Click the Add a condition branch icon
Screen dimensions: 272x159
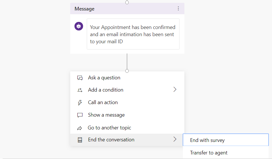click(x=80, y=90)
